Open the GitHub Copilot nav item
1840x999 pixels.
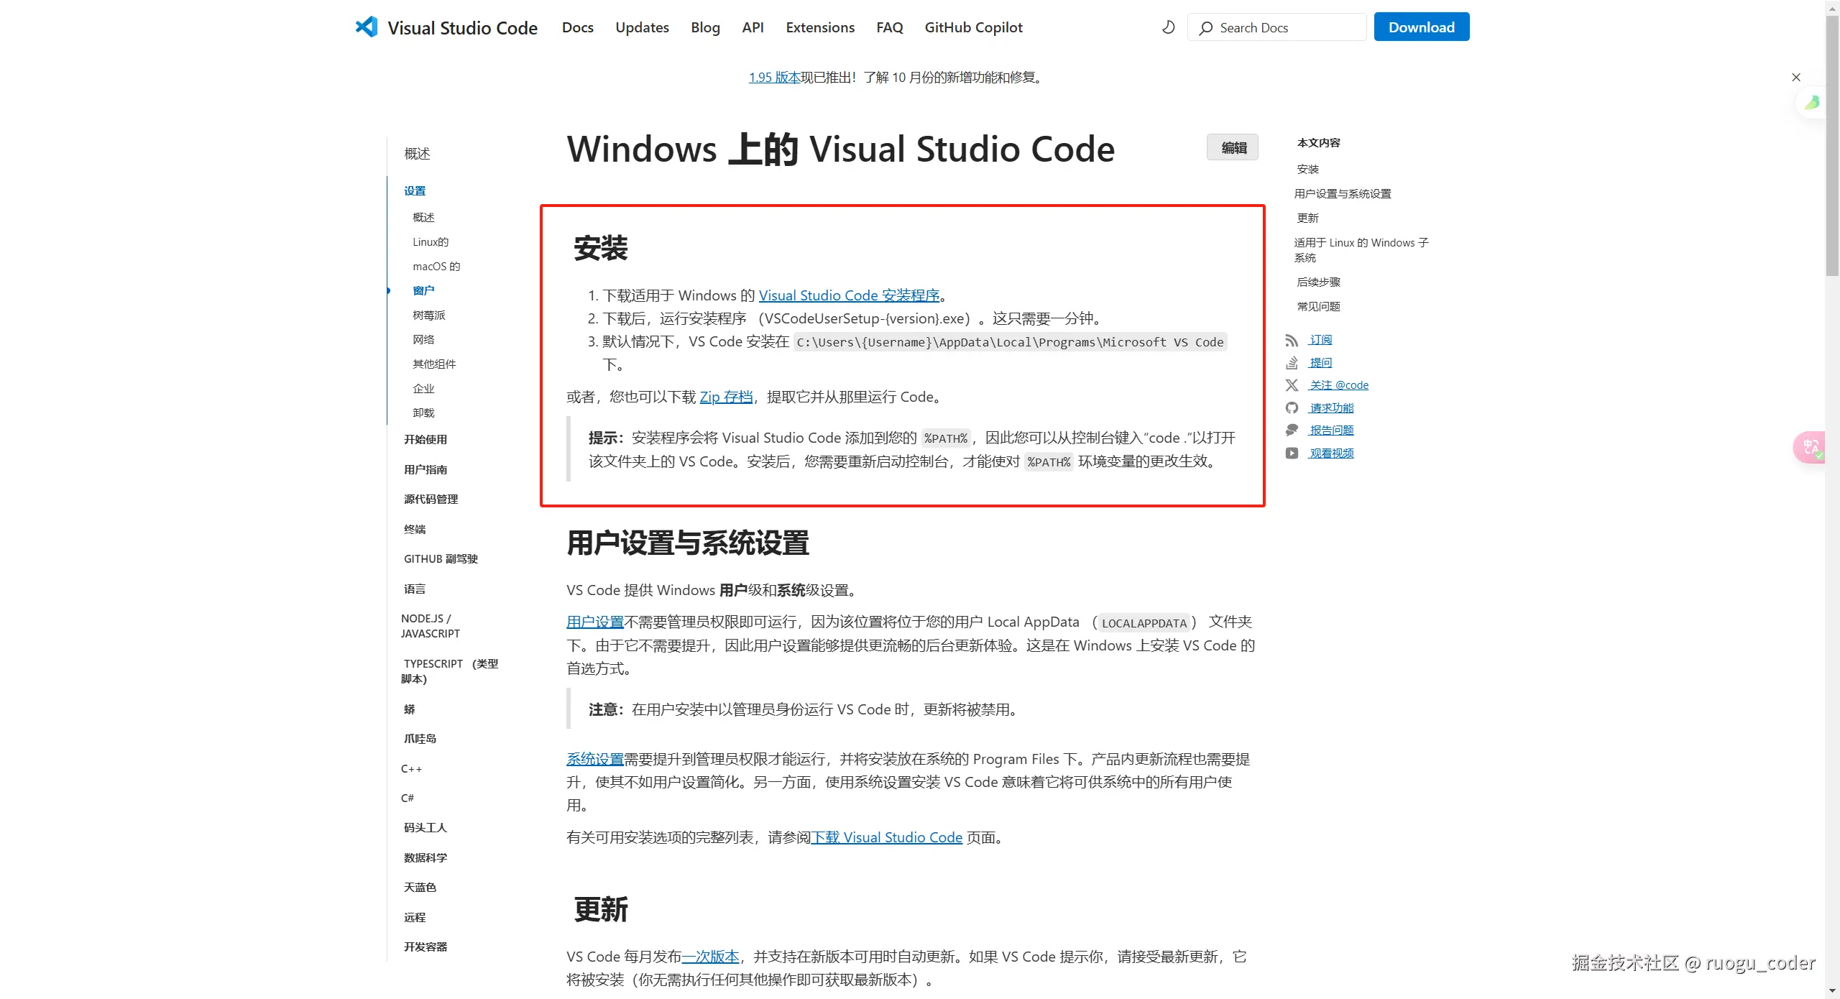tap(973, 27)
